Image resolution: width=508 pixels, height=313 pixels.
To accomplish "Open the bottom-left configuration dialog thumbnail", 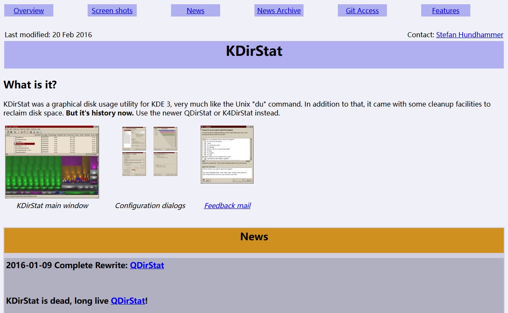I will tap(134, 164).
